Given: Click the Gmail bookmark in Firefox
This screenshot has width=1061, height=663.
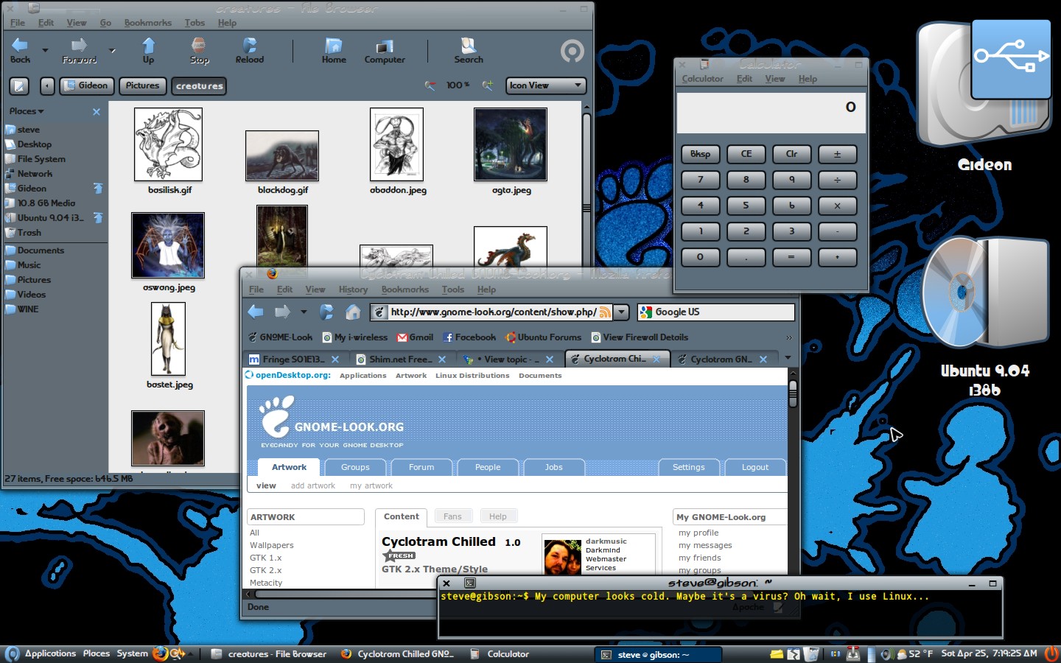Looking at the screenshot, I should [x=415, y=337].
